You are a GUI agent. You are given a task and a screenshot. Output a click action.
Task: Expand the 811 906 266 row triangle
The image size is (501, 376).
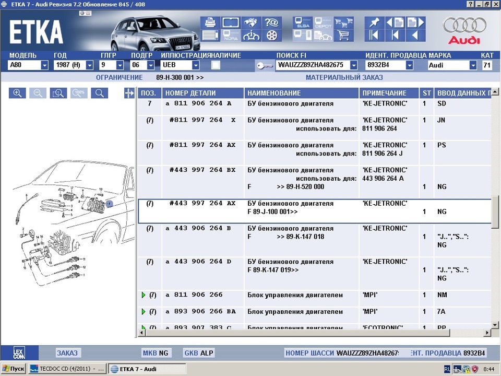[x=144, y=295]
